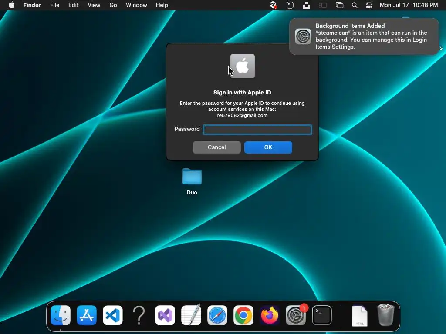Click the overlapping windows menu bar icon
This screenshot has width=446, height=334.
[x=340, y=5]
